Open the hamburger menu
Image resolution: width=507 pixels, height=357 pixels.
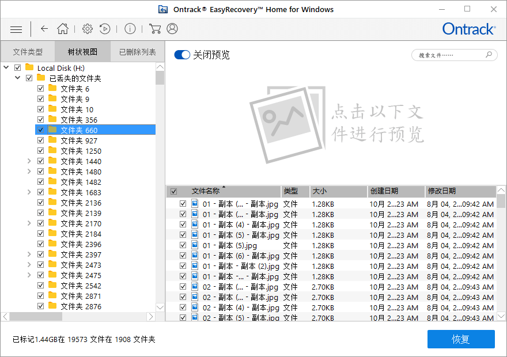pyautogui.click(x=16, y=30)
